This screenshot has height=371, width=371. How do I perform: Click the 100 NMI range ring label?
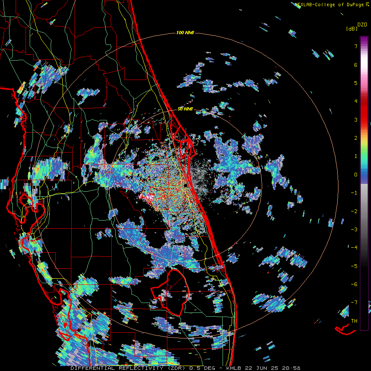tap(185, 33)
